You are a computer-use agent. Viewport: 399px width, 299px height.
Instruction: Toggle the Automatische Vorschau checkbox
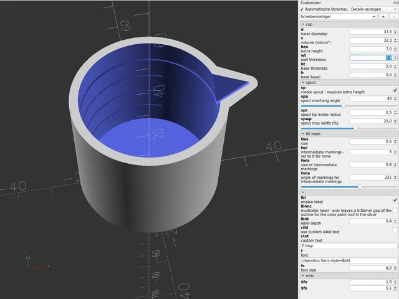point(302,9)
